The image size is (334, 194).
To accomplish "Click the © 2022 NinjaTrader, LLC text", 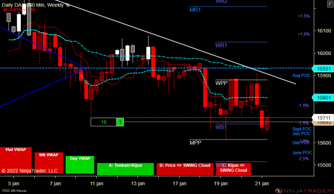I will (29, 171).
